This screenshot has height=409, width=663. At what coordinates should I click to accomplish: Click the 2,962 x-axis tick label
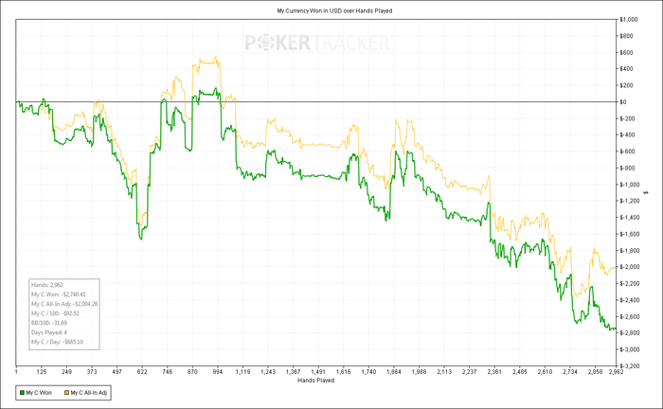(616, 372)
